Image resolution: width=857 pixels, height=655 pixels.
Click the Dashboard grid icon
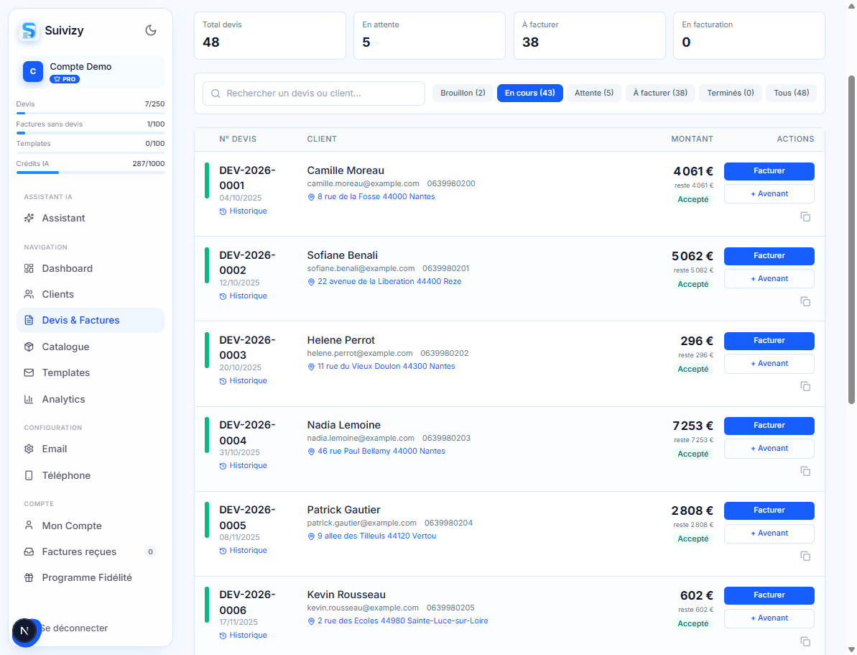(29, 269)
